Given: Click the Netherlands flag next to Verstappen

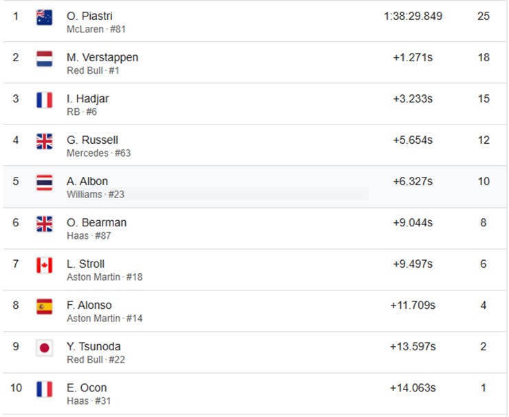Looking at the screenshot, I should click(x=44, y=58).
